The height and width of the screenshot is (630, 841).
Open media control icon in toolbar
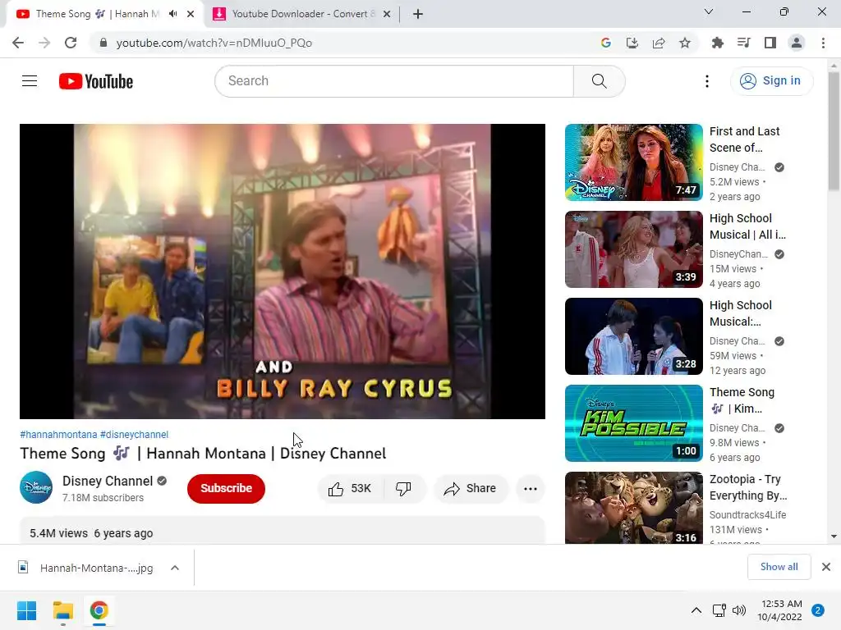click(x=744, y=43)
